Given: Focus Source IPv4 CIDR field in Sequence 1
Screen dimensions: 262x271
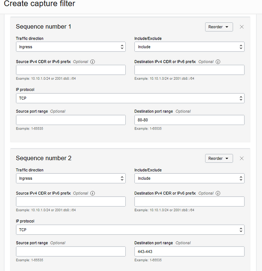Looking at the screenshot, I should [x=71, y=70].
